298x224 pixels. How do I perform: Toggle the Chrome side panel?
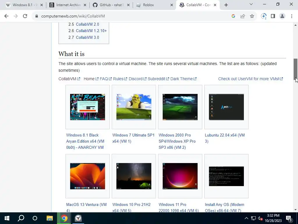273,16
